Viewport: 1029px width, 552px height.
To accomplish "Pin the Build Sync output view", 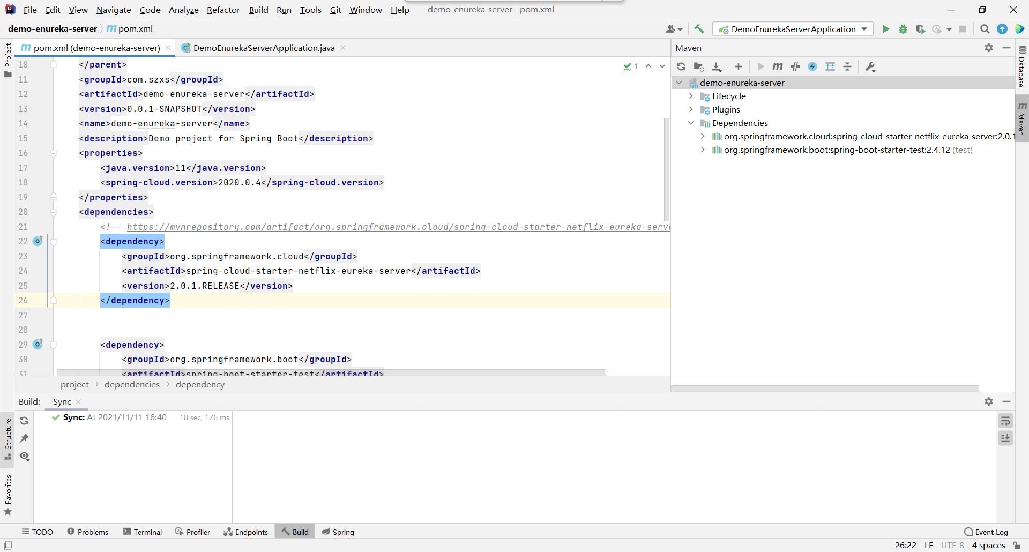I will click(24, 438).
